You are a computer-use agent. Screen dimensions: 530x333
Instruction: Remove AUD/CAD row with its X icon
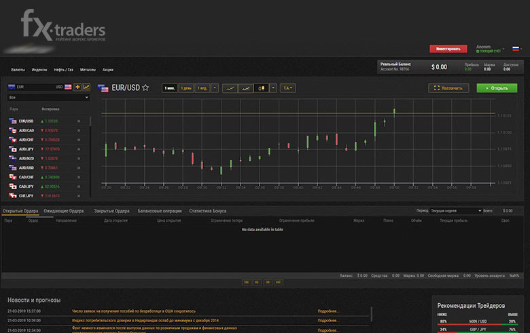[x=79, y=131]
